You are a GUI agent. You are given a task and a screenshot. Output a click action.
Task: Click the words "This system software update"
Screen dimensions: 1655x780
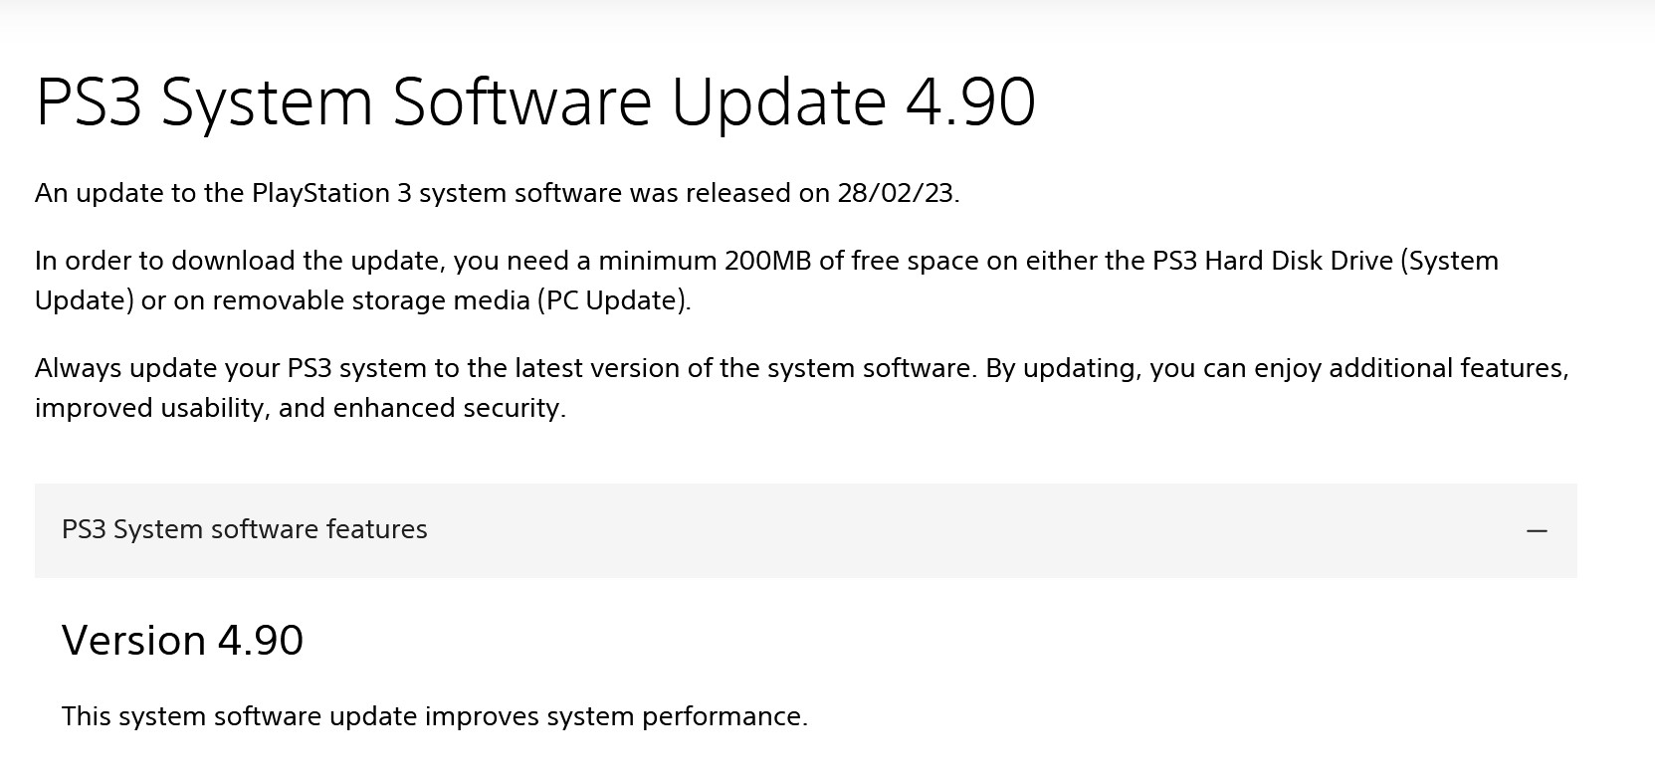point(239,716)
